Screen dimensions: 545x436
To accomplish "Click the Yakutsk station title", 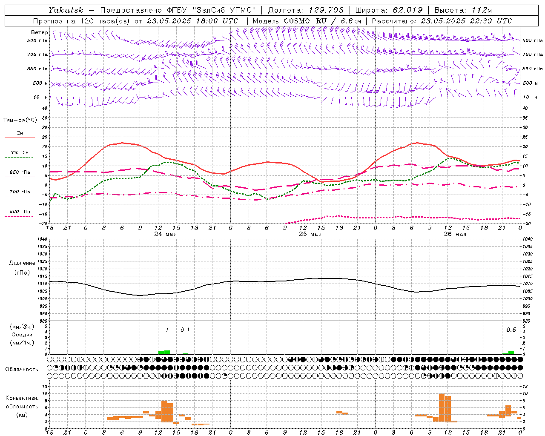I will 66,10.
